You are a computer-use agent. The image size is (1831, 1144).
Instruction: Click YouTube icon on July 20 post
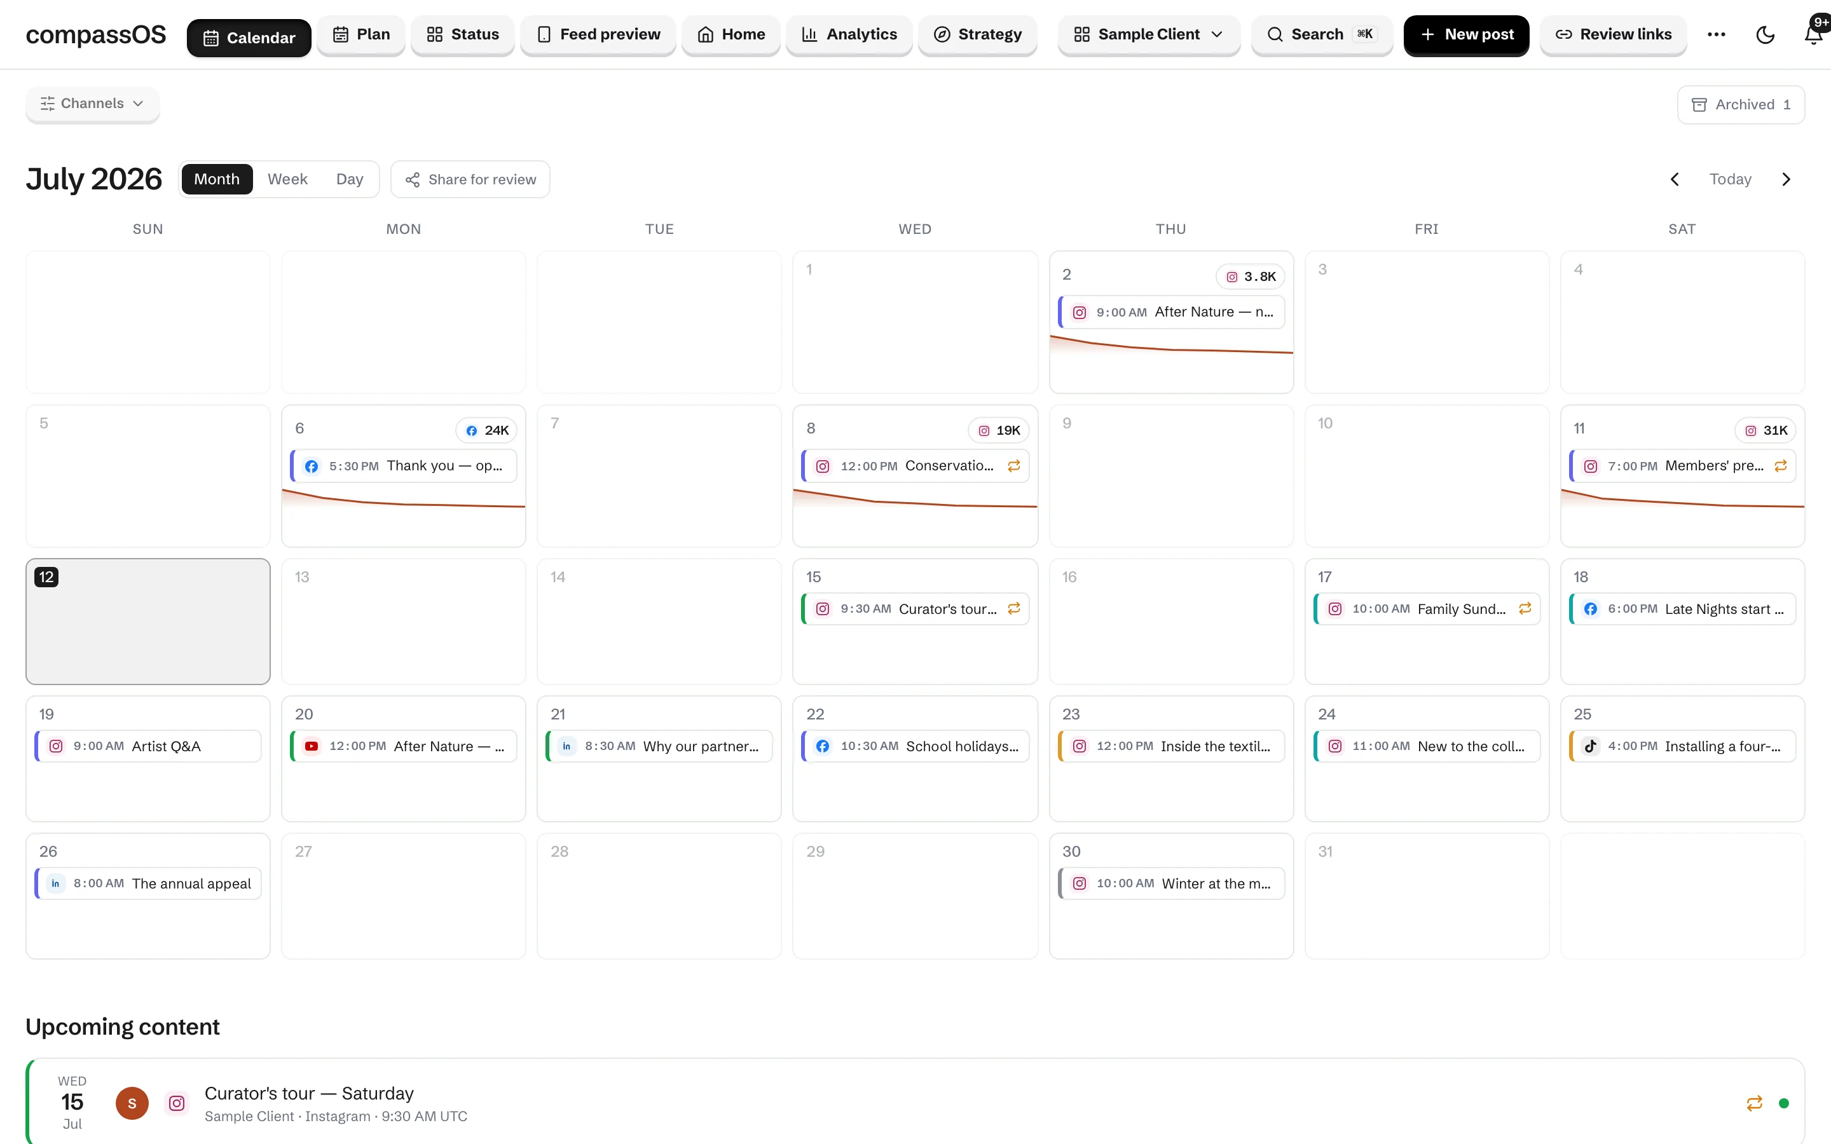[311, 747]
